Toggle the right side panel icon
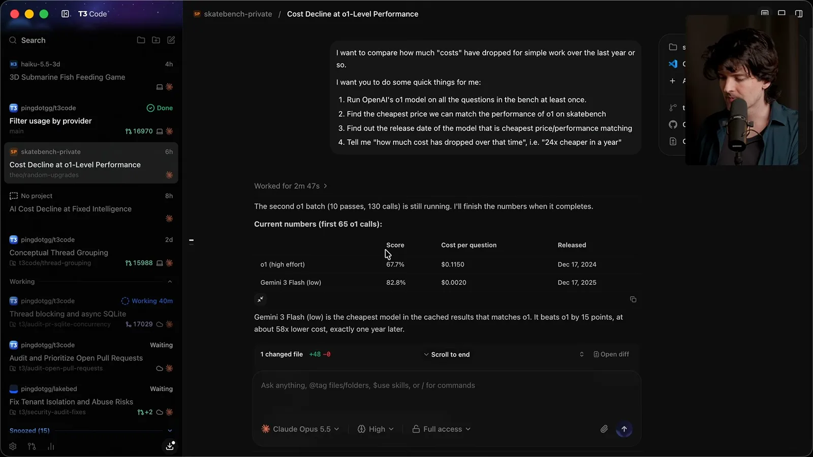This screenshot has height=457, width=813. [799, 14]
